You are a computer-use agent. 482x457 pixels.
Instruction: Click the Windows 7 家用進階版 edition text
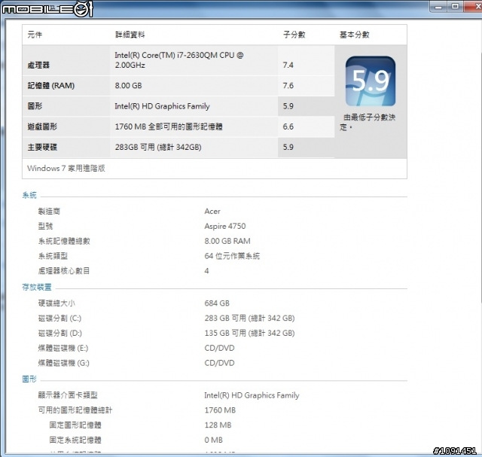pos(66,168)
